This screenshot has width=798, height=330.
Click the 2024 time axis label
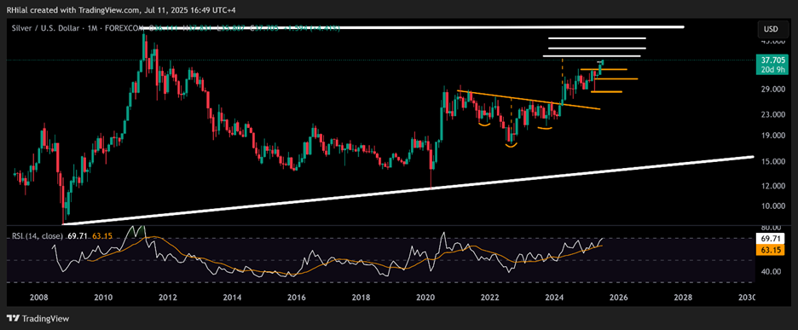point(555,297)
